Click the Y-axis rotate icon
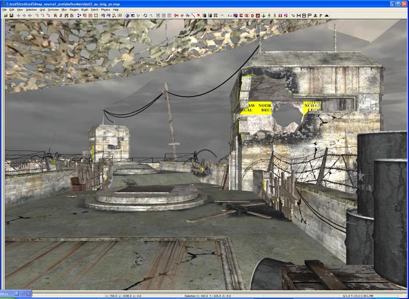 click(43, 16)
